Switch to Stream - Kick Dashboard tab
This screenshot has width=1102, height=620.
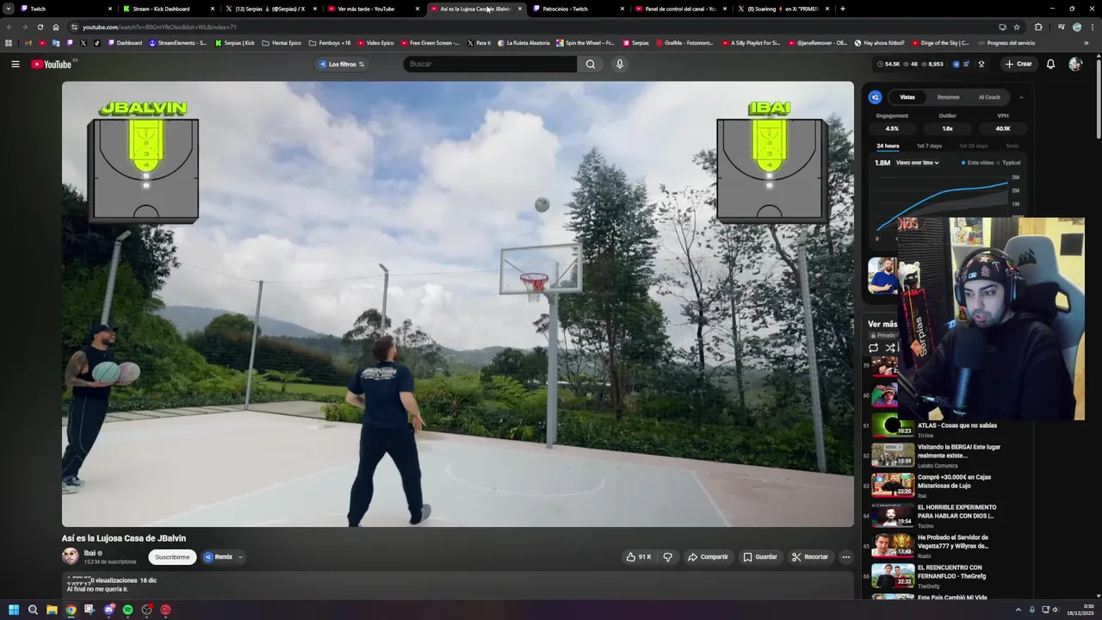[x=168, y=9]
